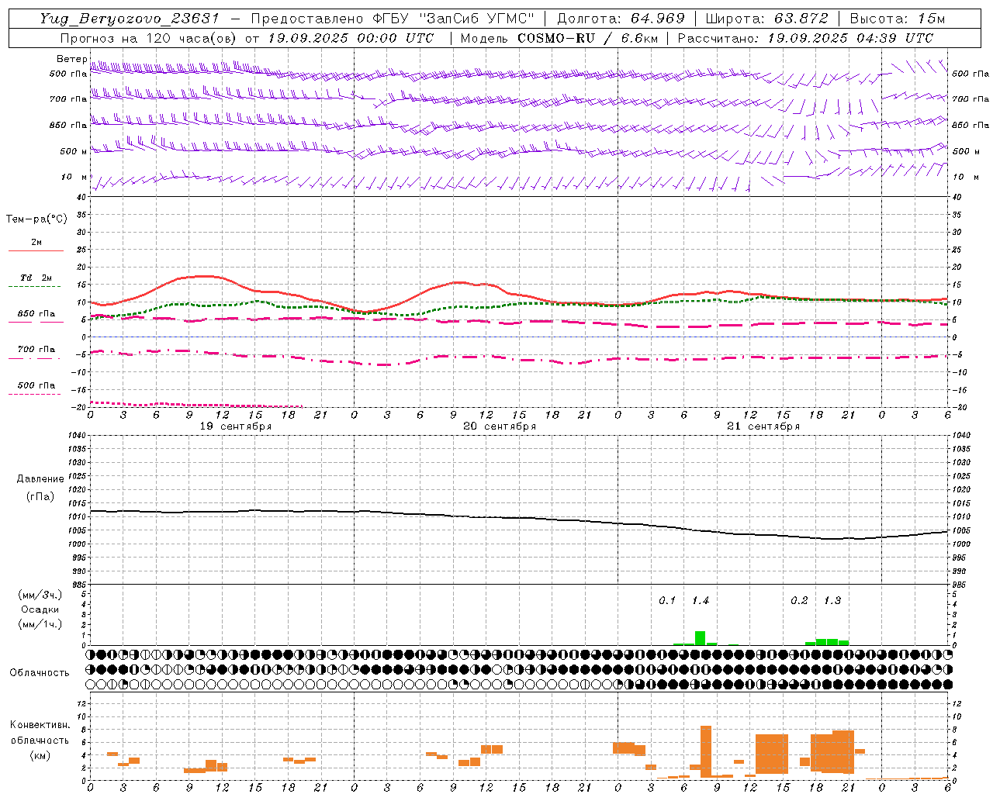Click the 19 сентября date label
This screenshot has width=993, height=794.
(x=236, y=426)
